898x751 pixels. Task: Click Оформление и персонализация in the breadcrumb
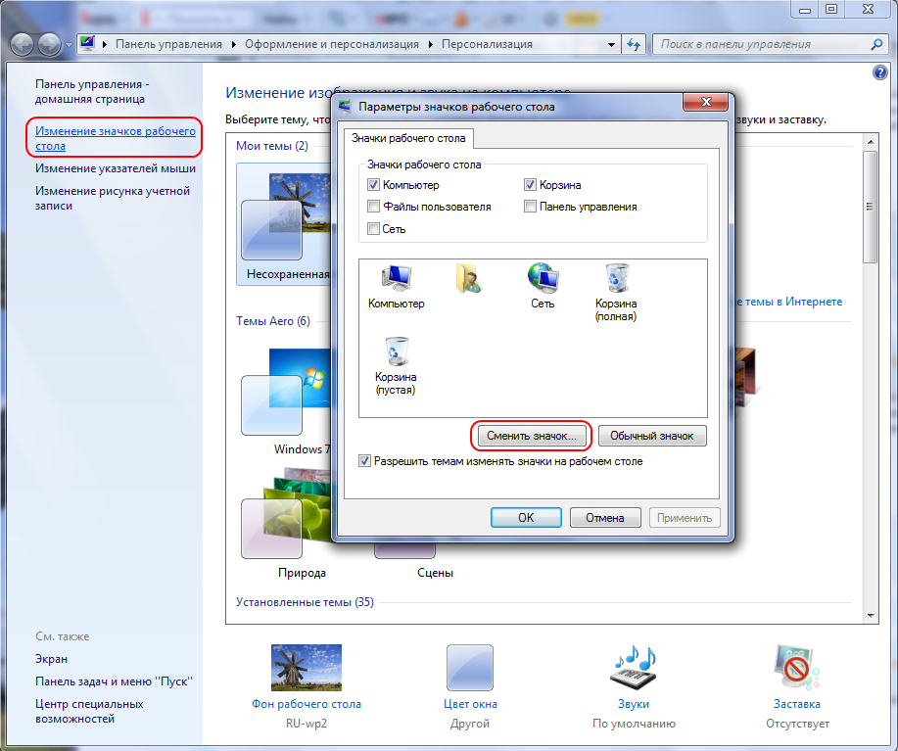(x=332, y=44)
